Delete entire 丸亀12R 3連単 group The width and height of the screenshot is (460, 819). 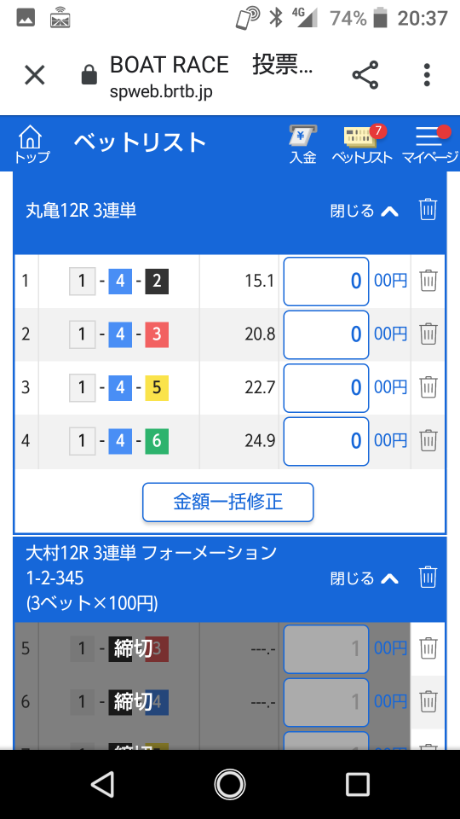[x=428, y=210]
